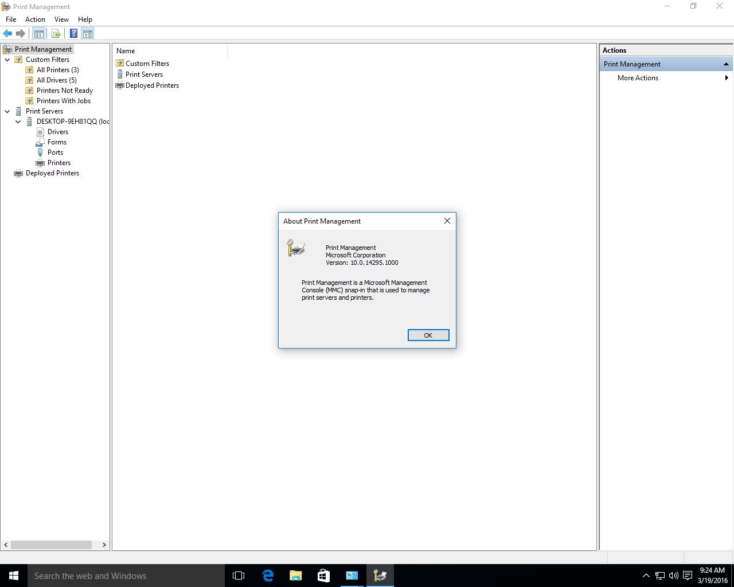This screenshot has height=587, width=734.
Task: Click the Ports node icon
Action: pos(40,152)
